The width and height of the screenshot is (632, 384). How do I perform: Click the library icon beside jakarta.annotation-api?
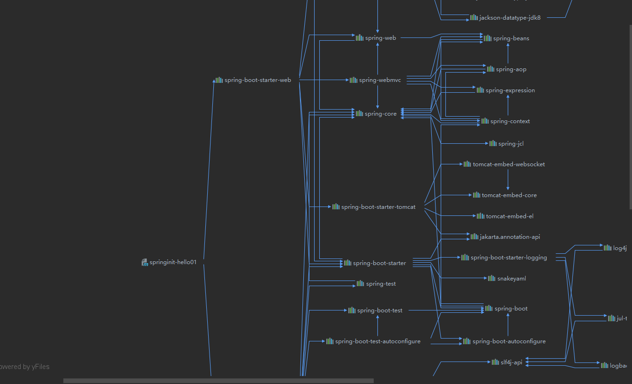pyautogui.click(x=474, y=237)
